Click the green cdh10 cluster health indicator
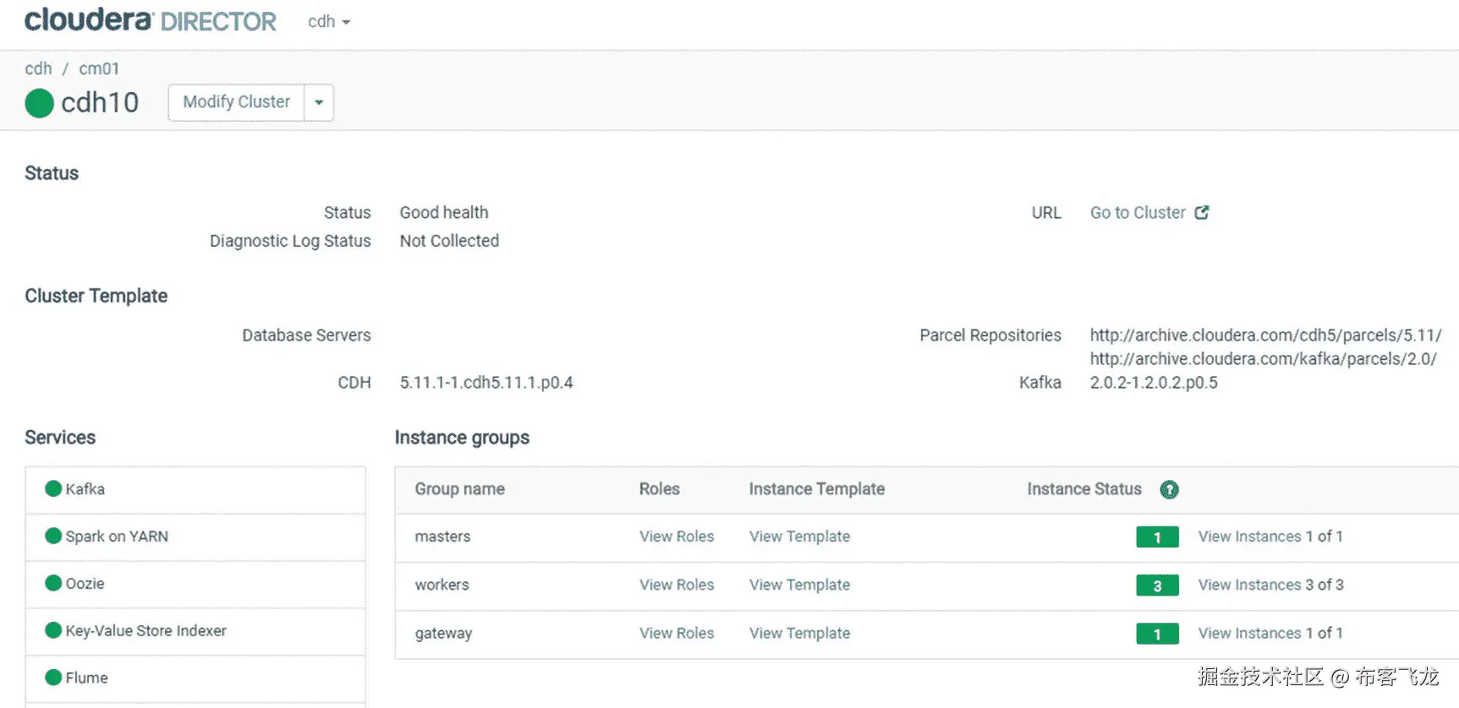Viewport: 1459px width, 708px height. point(39,103)
